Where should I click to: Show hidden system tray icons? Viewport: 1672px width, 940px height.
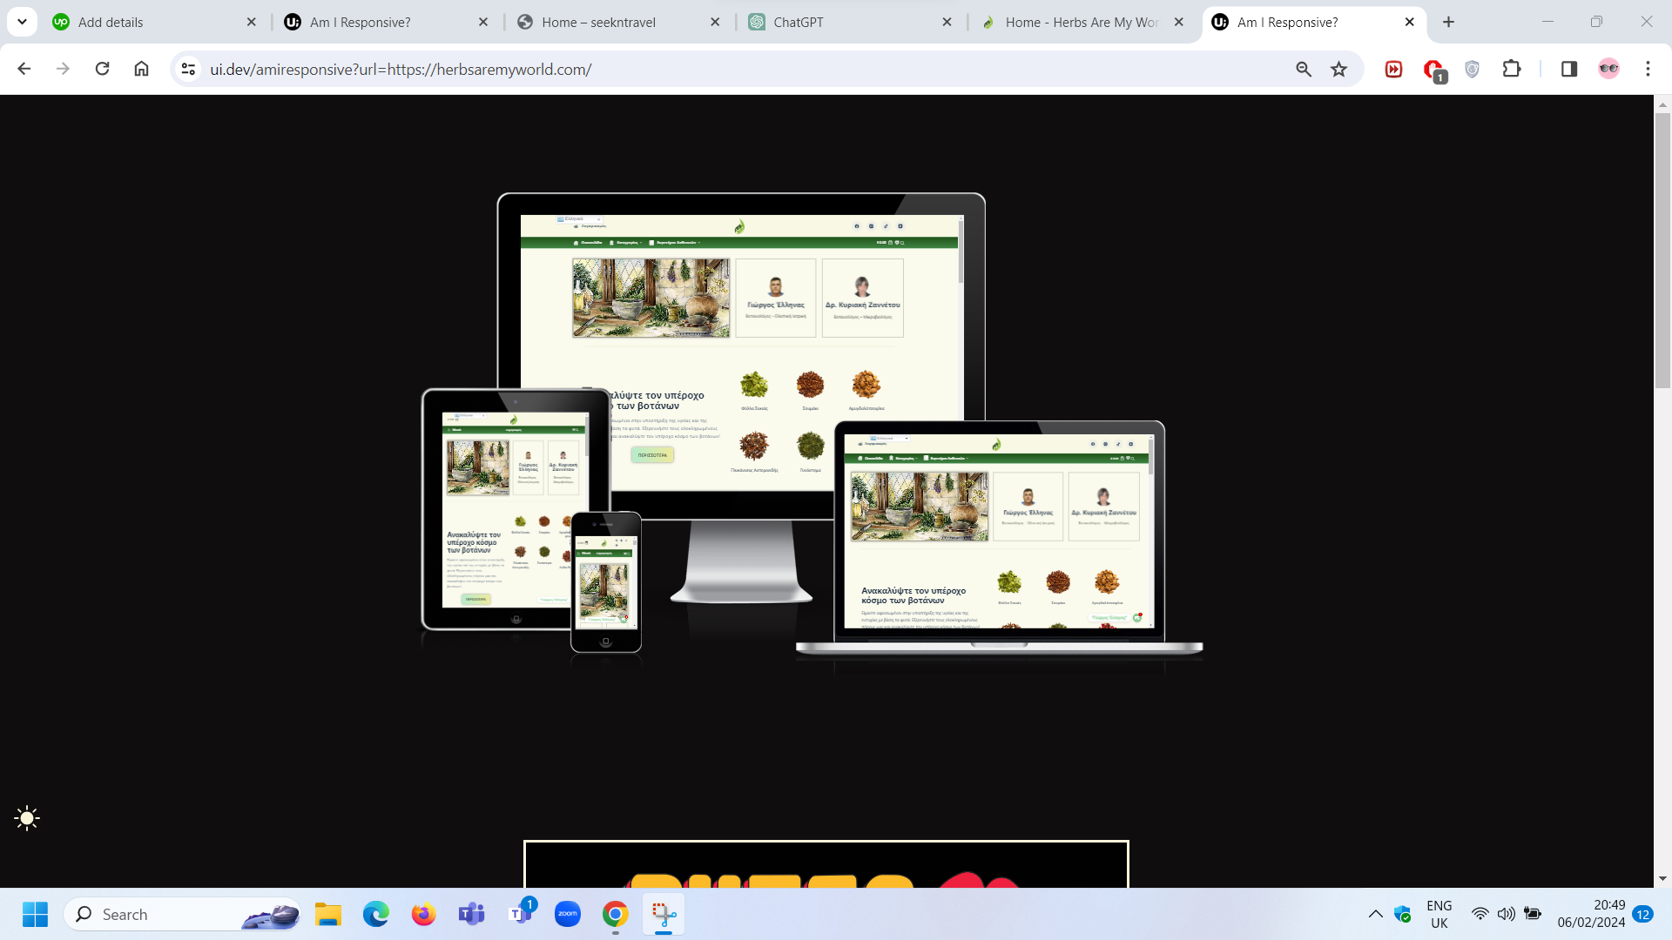1375,914
